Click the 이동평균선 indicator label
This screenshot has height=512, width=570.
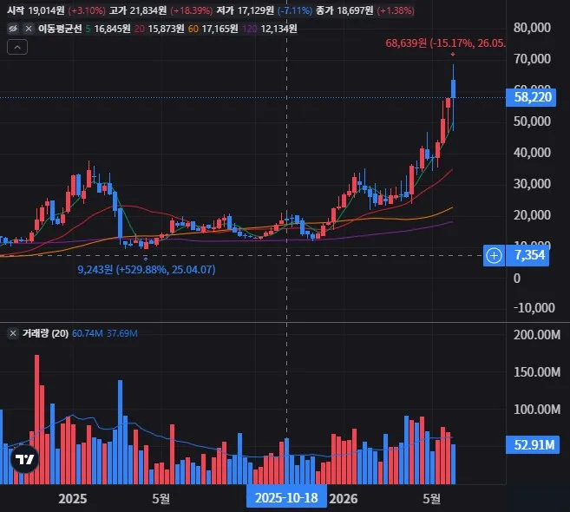[60, 29]
